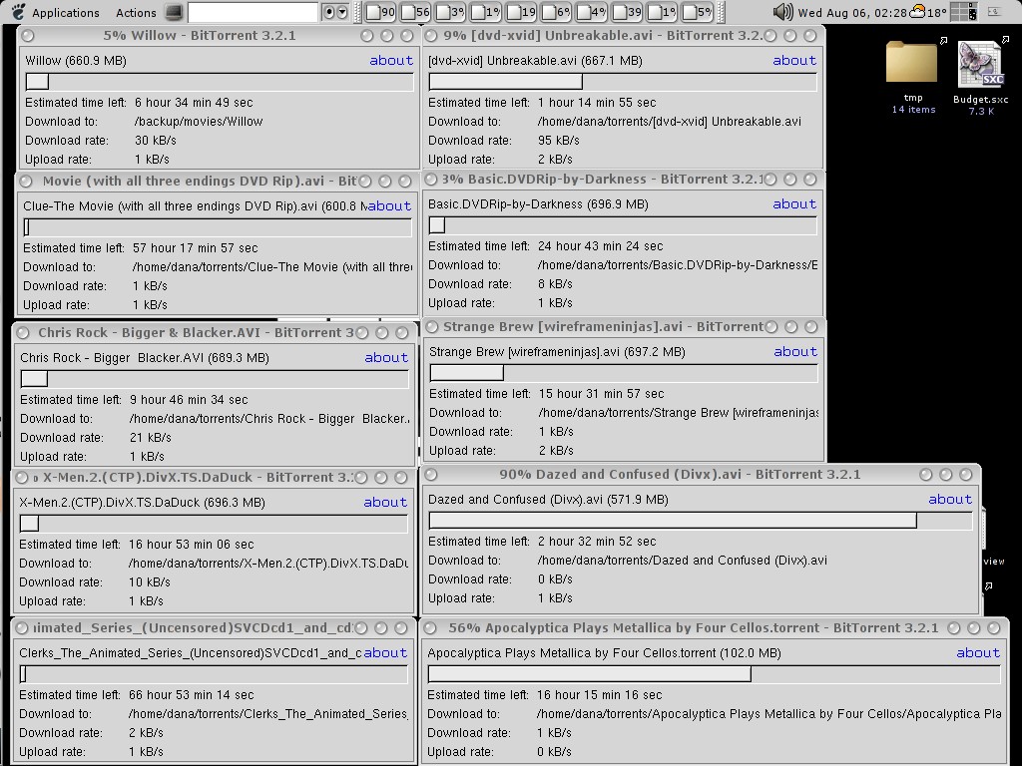
Task: Open the window menu button of the Unbreakable.avi window
Action: 431,36
